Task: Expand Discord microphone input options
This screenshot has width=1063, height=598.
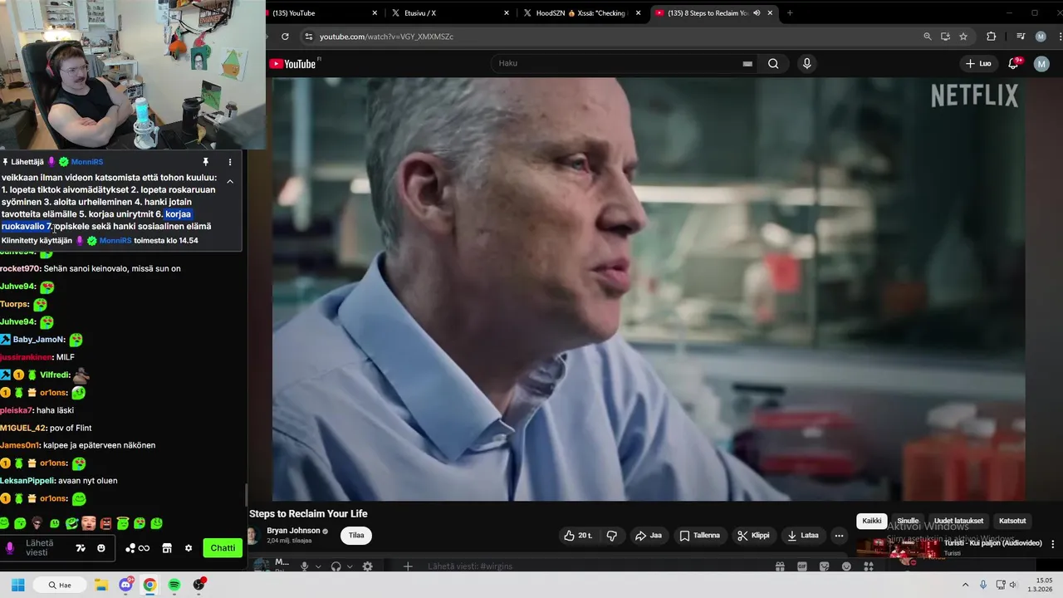Action: click(x=318, y=566)
